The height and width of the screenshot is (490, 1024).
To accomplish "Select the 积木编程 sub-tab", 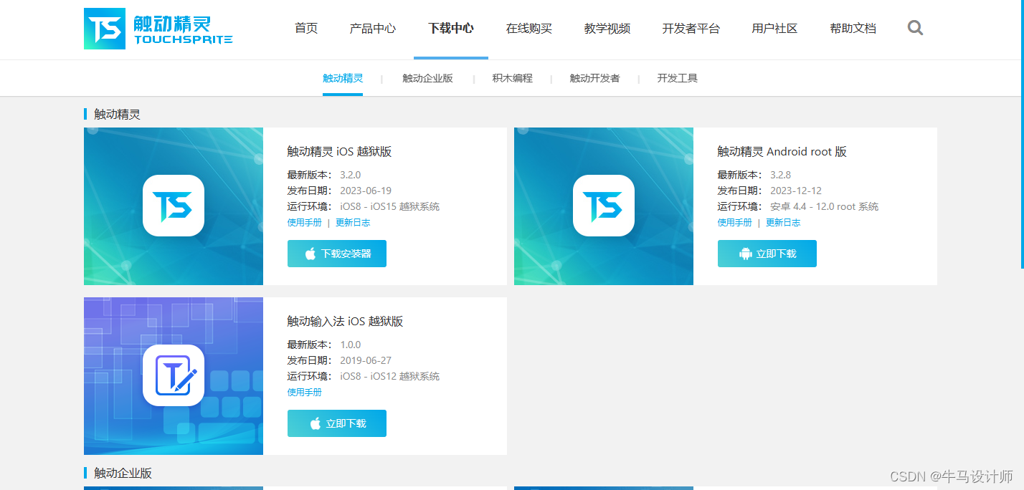I will (513, 78).
